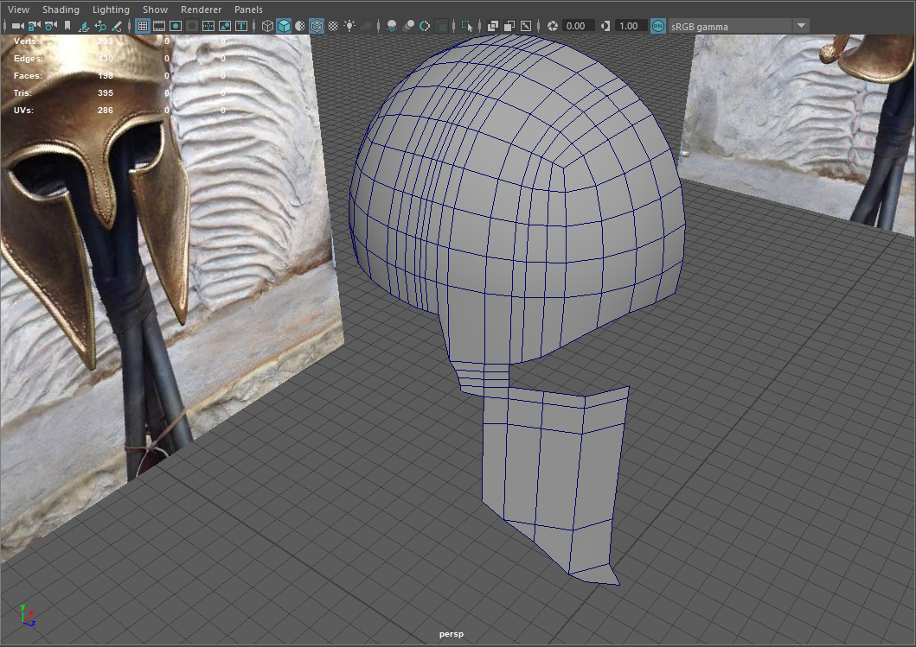Image resolution: width=916 pixels, height=647 pixels.
Task: Toggle the view transform ON button
Action: pos(657,26)
